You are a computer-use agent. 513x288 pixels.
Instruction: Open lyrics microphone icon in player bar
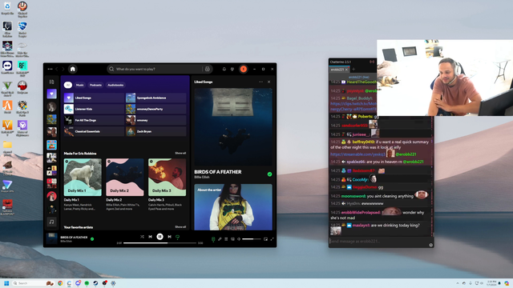pos(220,239)
